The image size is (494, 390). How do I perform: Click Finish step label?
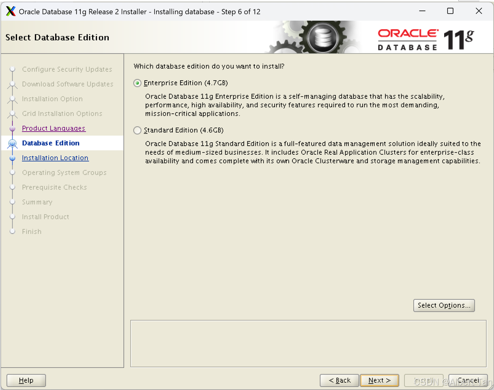pos(32,232)
